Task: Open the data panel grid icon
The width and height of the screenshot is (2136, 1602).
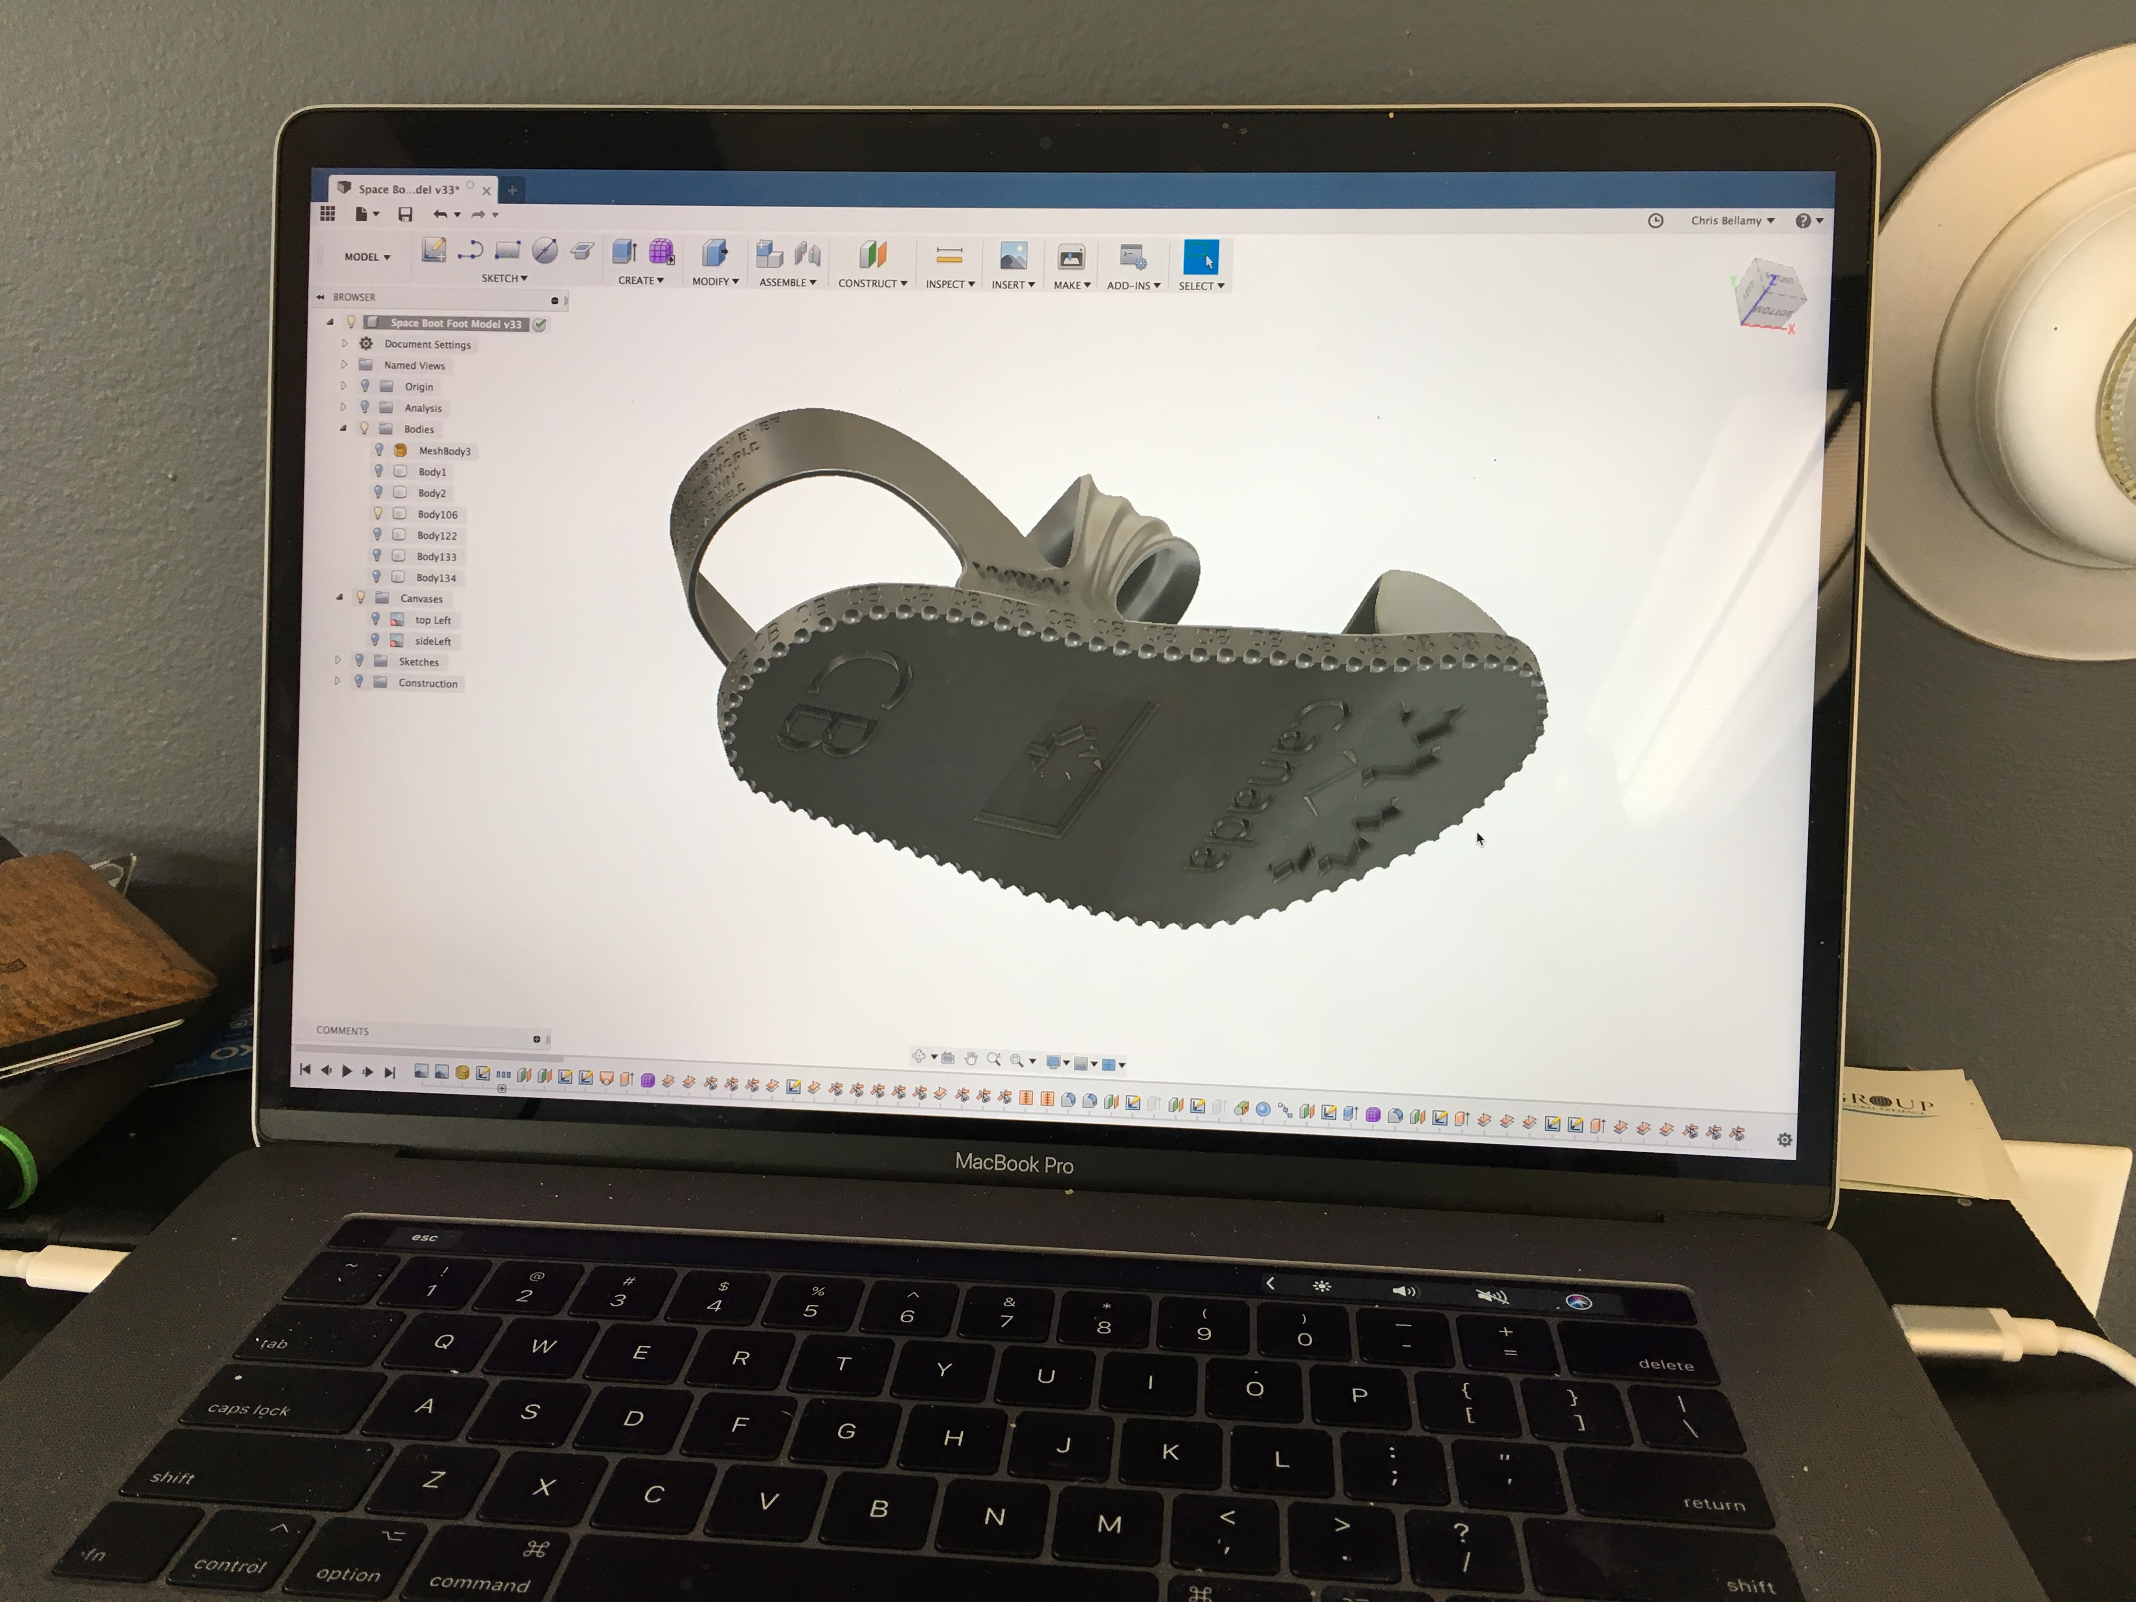Action: pos(327,213)
